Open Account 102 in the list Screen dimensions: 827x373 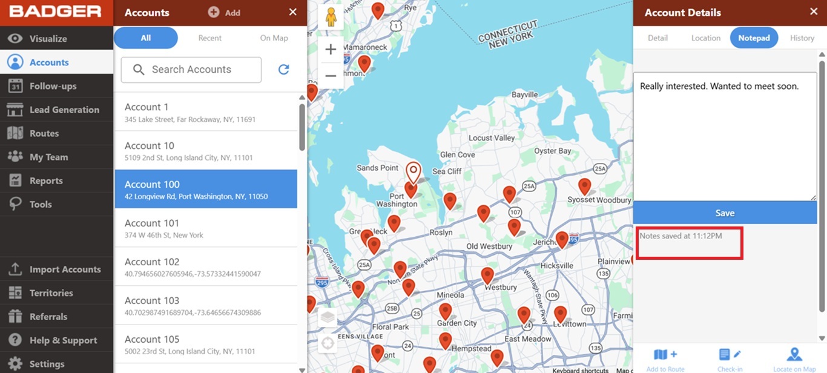[206, 266]
